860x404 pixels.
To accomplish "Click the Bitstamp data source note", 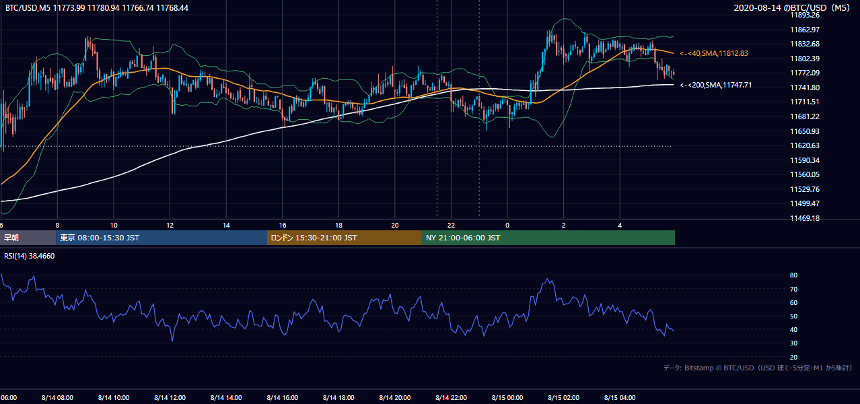I will click(x=758, y=368).
